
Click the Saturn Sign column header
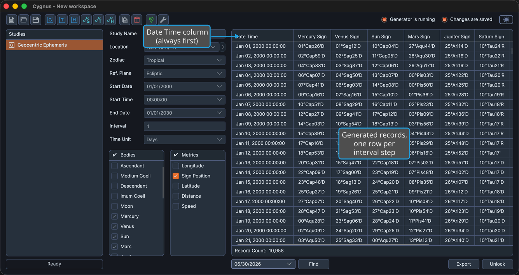491,37
